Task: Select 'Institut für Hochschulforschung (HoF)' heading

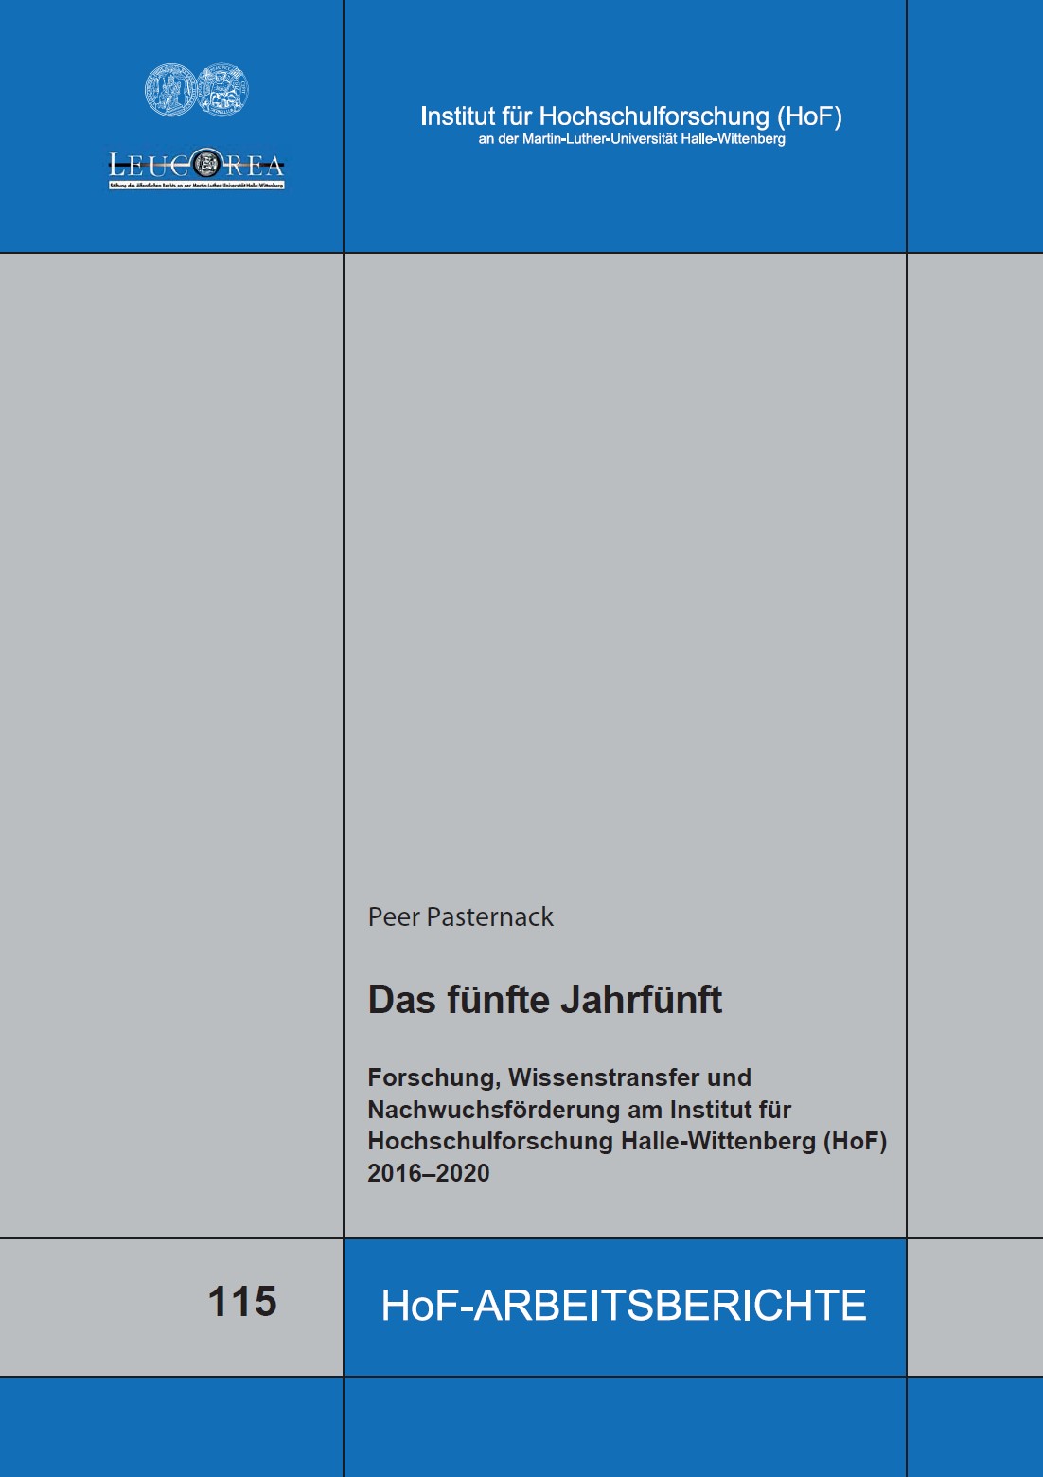Action: 631,116
